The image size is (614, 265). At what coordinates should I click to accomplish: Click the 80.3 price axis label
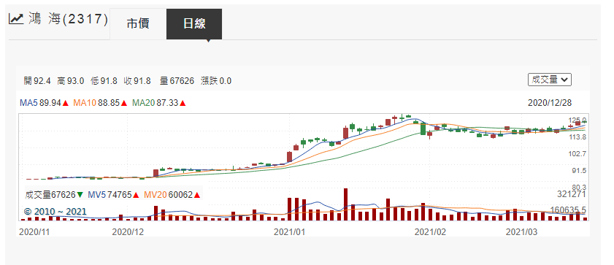point(579,187)
